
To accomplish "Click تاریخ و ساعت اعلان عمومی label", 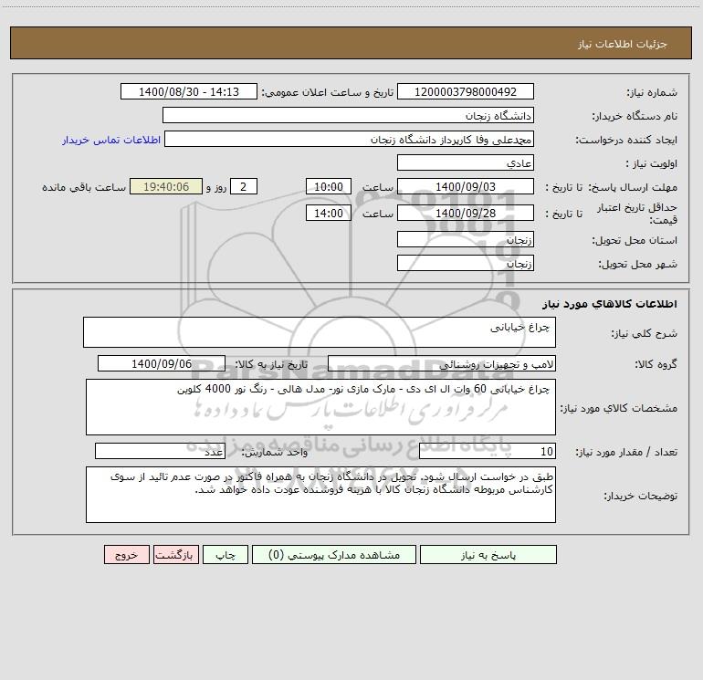I will click(328, 92).
